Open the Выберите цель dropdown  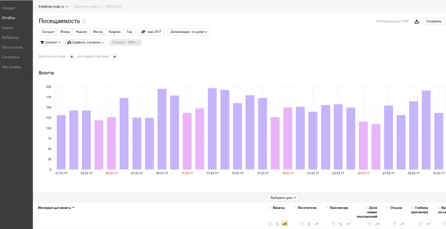click(283, 198)
